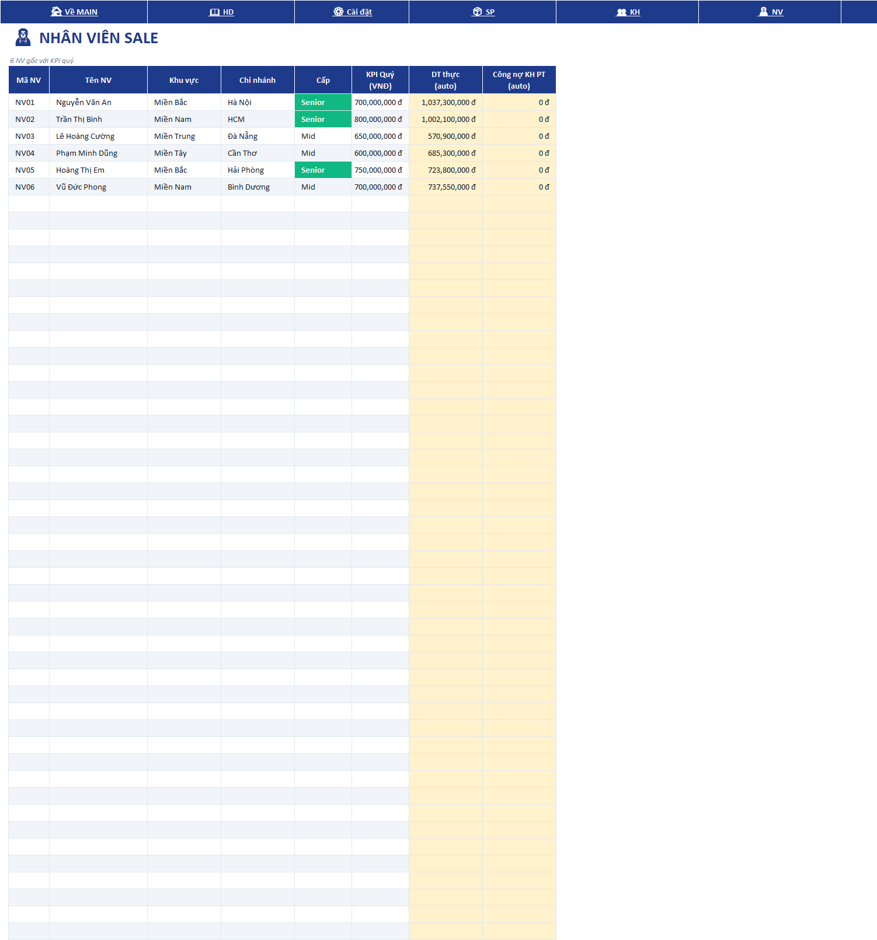Click the box icon next to SP
This screenshot has height=940, width=877.
[477, 11]
